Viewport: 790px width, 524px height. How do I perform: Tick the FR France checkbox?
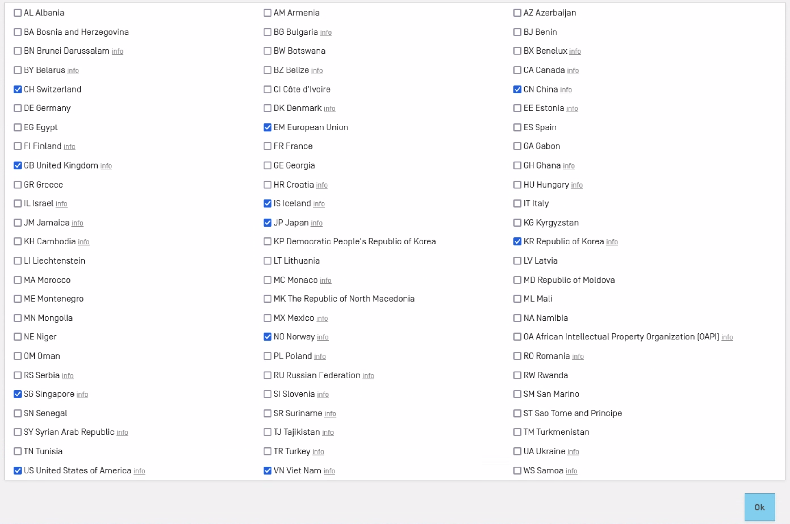coord(267,146)
